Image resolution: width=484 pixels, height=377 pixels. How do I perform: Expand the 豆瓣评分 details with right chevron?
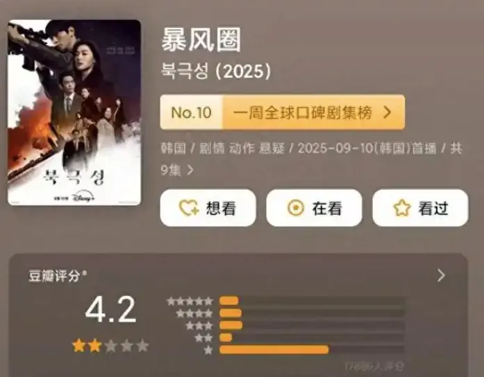coord(442,275)
